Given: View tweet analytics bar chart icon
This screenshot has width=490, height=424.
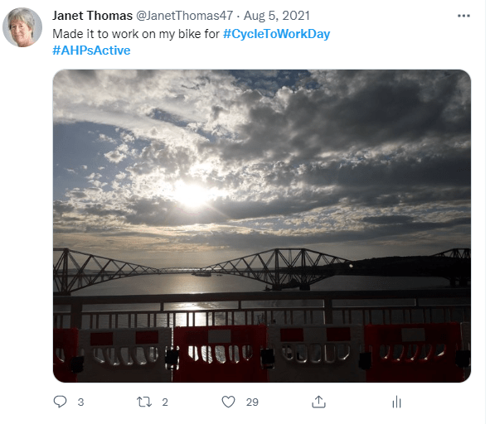Looking at the screenshot, I should coord(396,402).
